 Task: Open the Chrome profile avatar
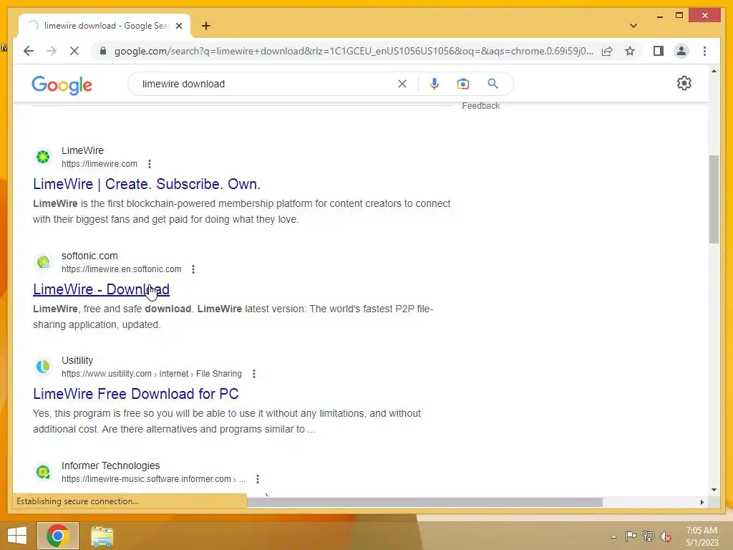click(681, 51)
